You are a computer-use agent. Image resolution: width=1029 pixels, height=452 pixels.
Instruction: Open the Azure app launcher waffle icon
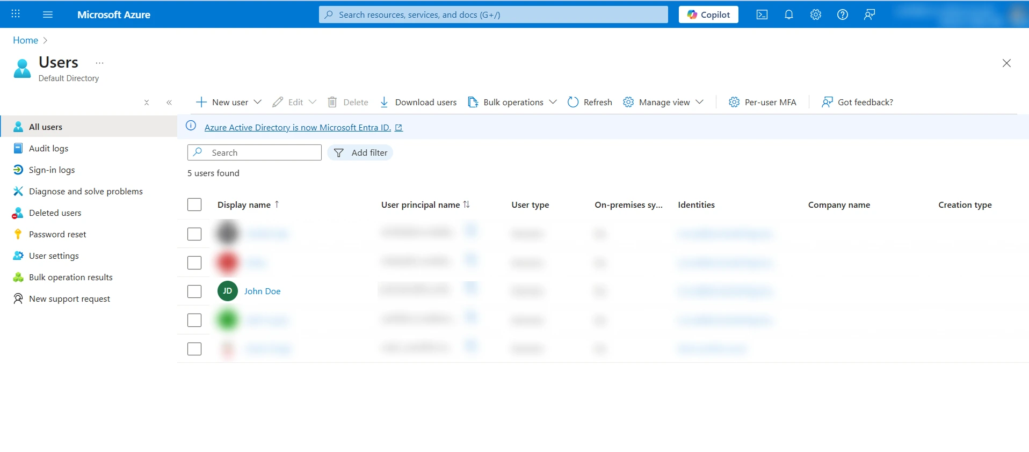tap(16, 14)
